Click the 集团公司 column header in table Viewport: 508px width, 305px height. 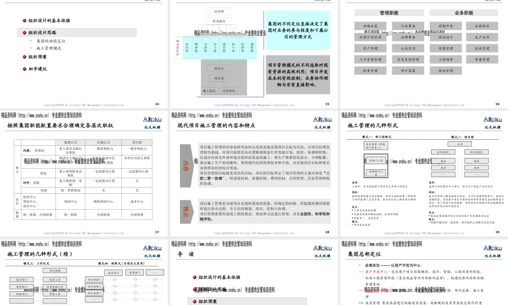(x=70, y=142)
